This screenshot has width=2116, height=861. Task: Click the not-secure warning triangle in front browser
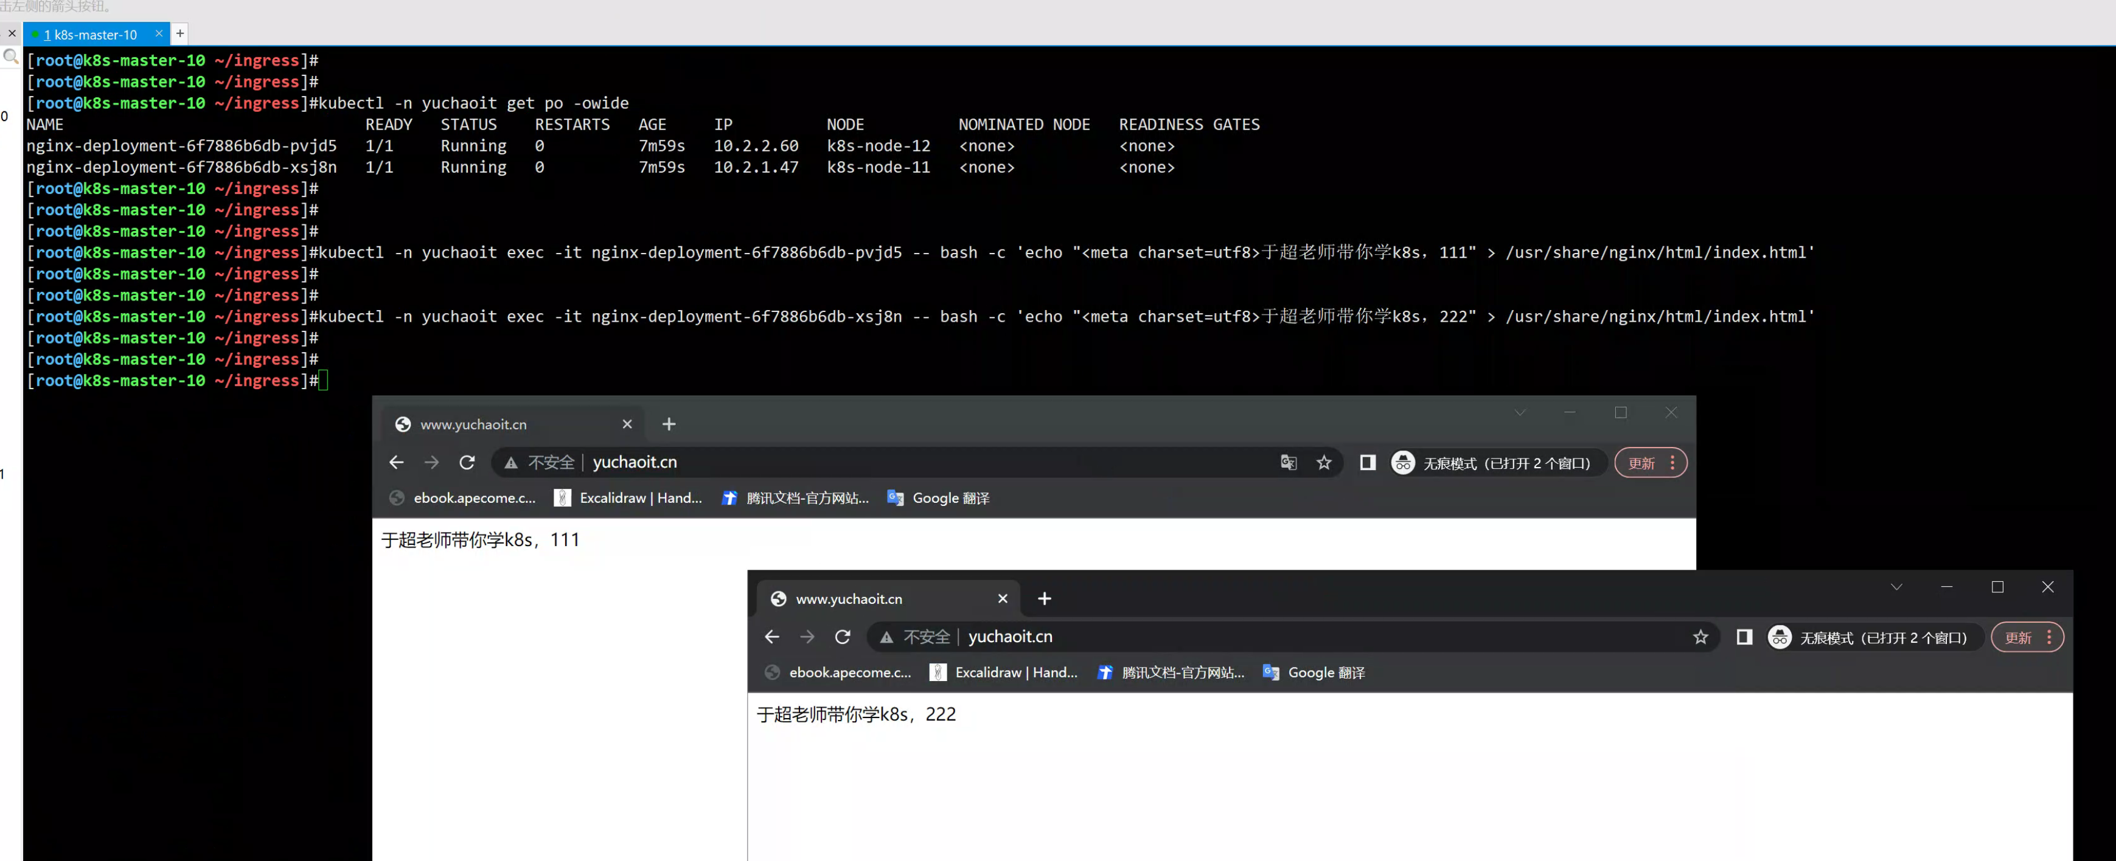pyautogui.click(x=886, y=637)
